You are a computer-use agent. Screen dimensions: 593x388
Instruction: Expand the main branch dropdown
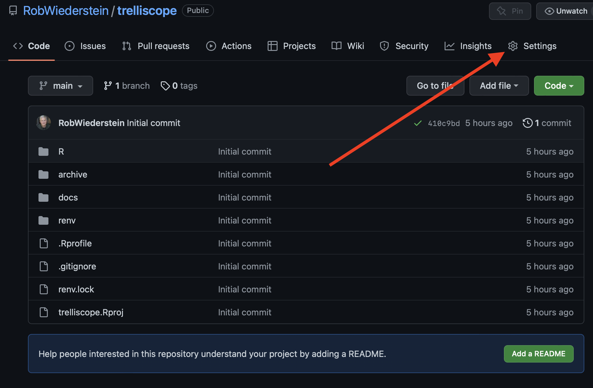61,86
